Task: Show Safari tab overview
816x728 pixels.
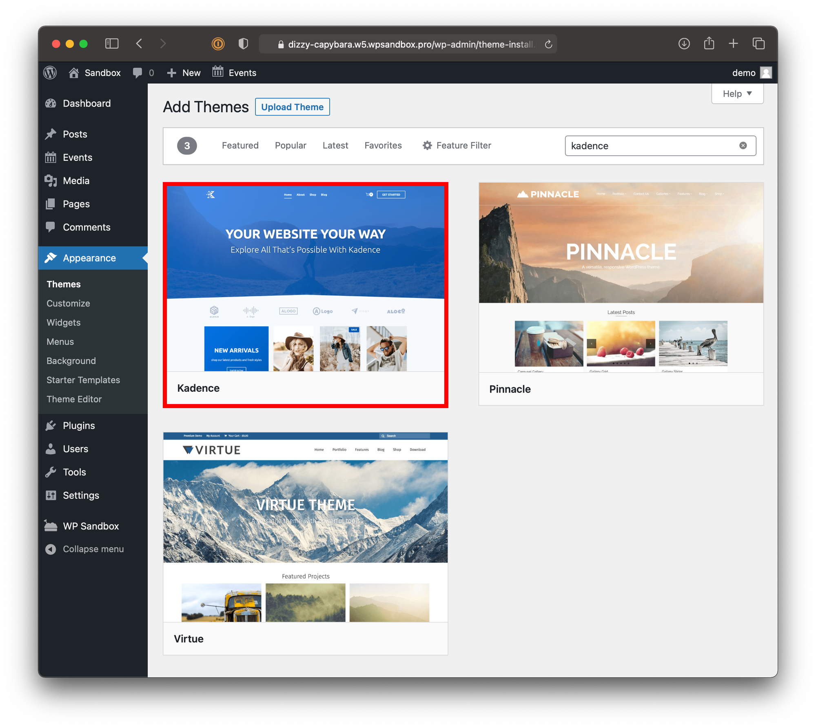Action: (x=758, y=44)
